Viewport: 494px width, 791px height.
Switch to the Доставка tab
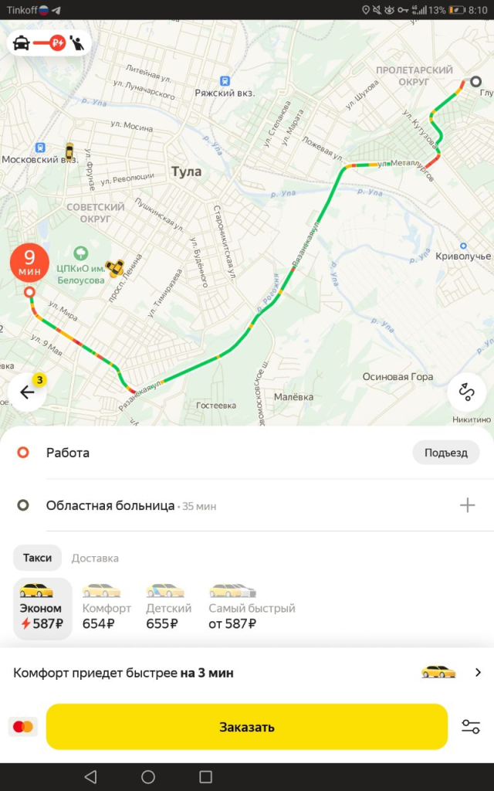[x=95, y=558]
